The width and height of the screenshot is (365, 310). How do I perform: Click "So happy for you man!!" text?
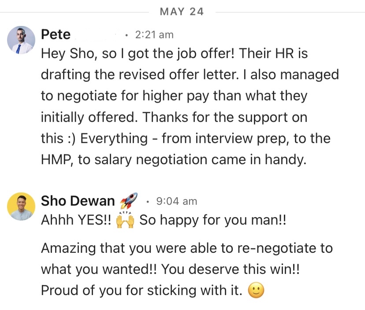[x=213, y=220]
